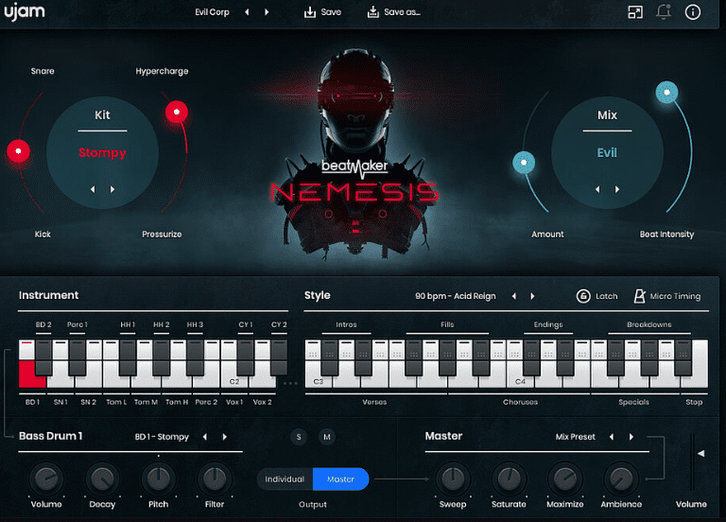This screenshot has width=726, height=522.
Task: Click the Maximize knob
Action: point(565,478)
